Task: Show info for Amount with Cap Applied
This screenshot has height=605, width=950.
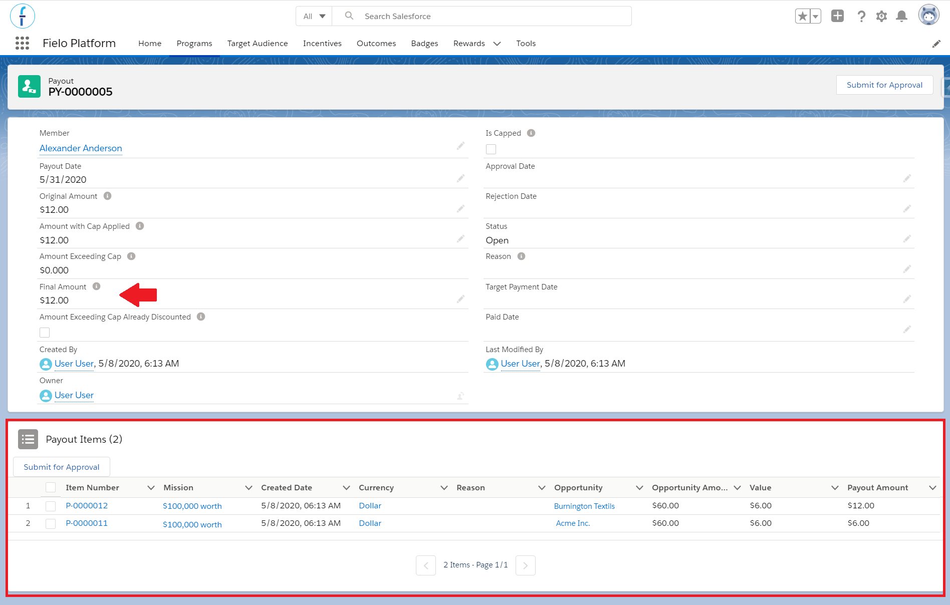Action: pos(140,226)
